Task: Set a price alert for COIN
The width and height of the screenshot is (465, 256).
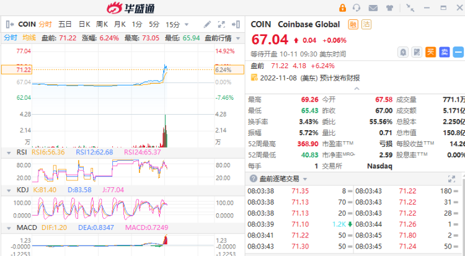Action: click(403, 52)
